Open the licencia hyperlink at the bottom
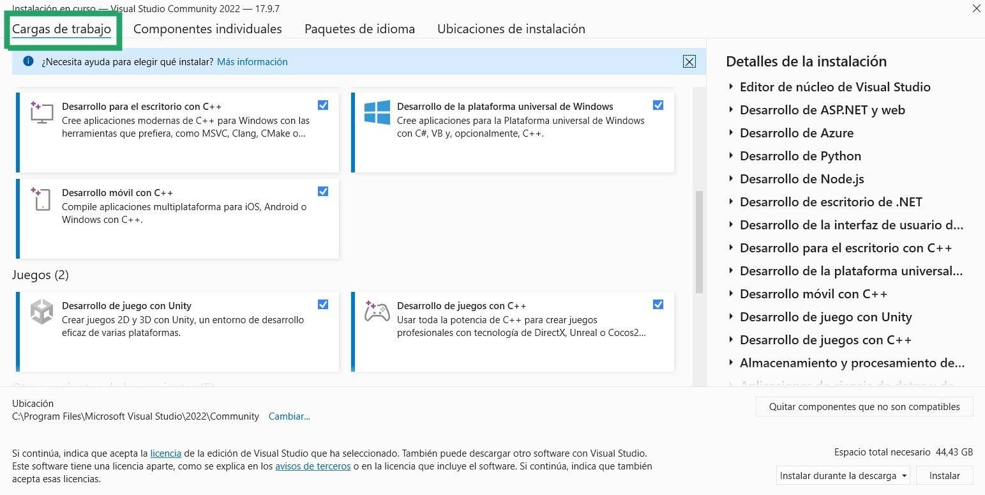 tap(165, 453)
